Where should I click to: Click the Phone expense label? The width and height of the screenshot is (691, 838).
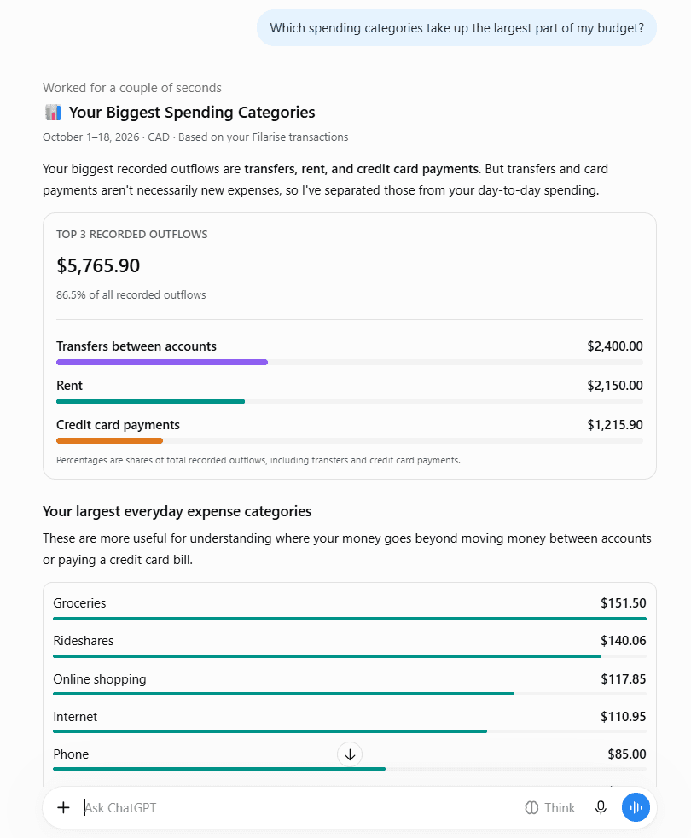[71, 754]
